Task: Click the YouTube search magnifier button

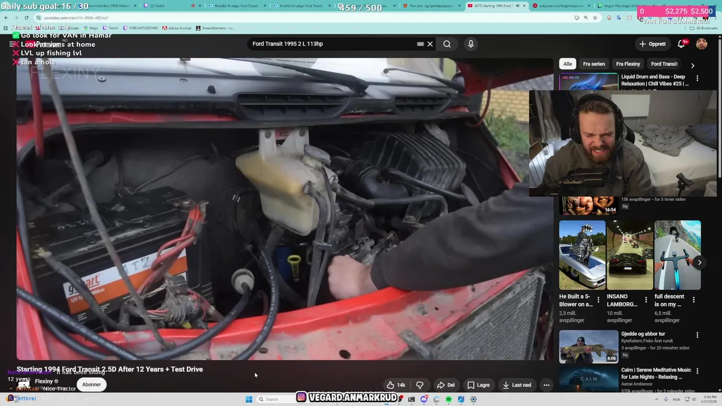Action: pos(447,44)
